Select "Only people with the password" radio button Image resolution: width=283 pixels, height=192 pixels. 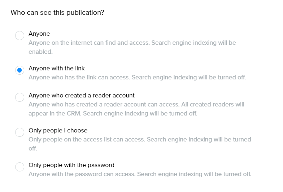tap(19, 167)
